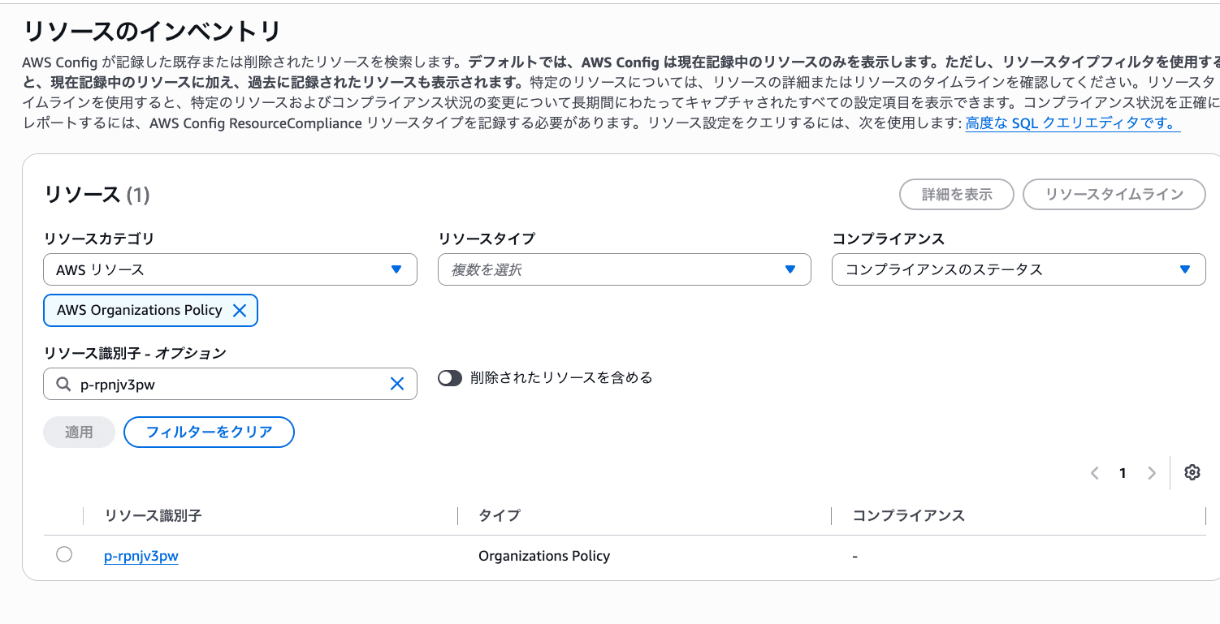Click into the resource identifier input field
1220x624 pixels.
(x=230, y=384)
